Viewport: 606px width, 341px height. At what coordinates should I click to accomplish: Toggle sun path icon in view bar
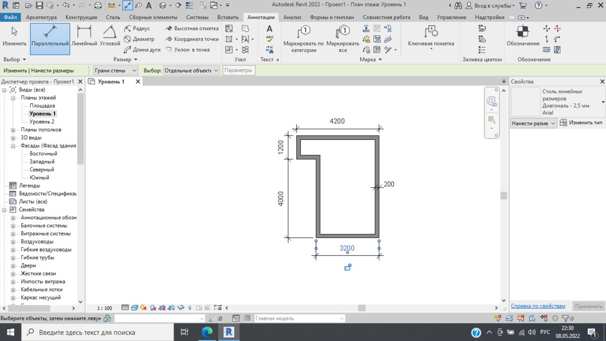pyautogui.click(x=143, y=308)
